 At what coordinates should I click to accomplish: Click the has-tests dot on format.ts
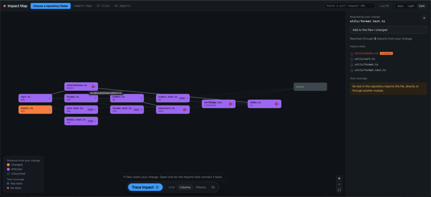[x=93, y=98]
